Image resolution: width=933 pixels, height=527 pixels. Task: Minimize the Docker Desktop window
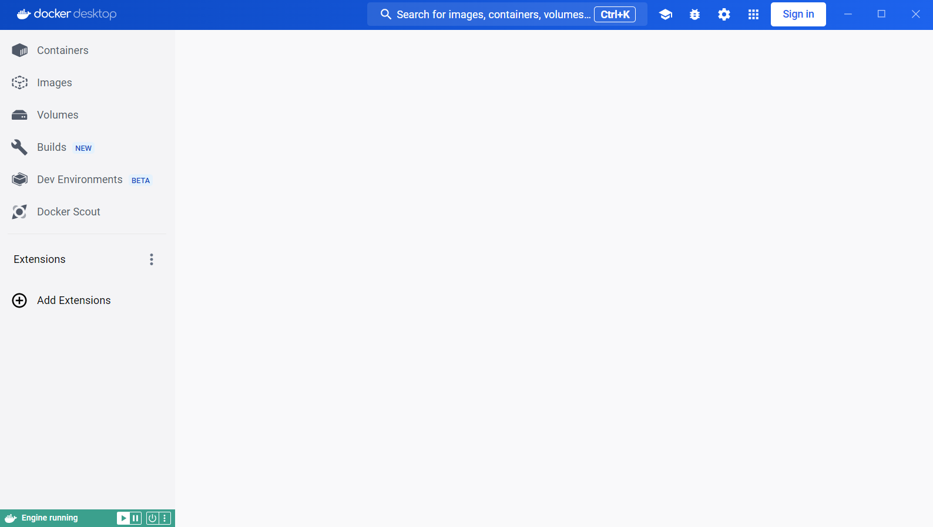tap(848, 14)
